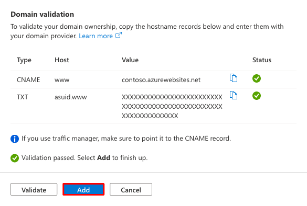
Task: Click the CNAME row green status checkmark
Action: point(257,78)
